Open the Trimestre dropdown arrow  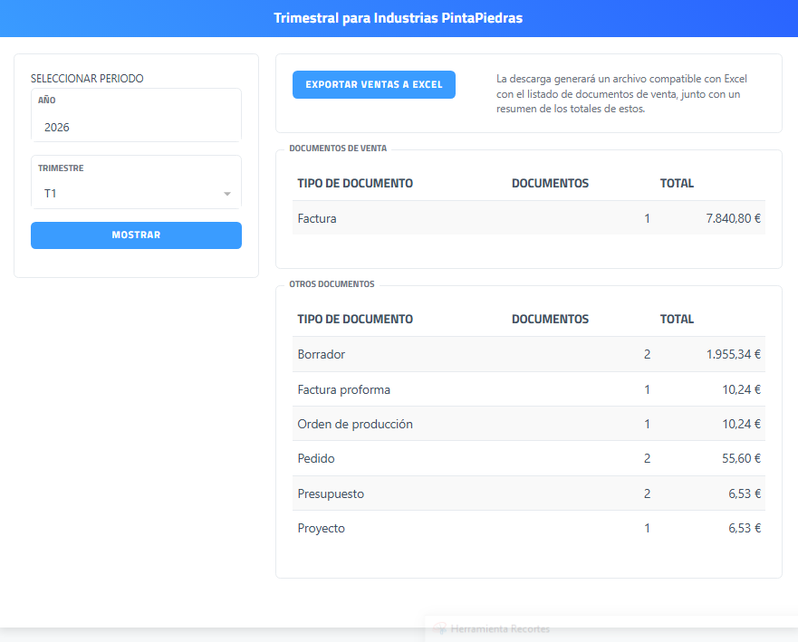point(227,194)
